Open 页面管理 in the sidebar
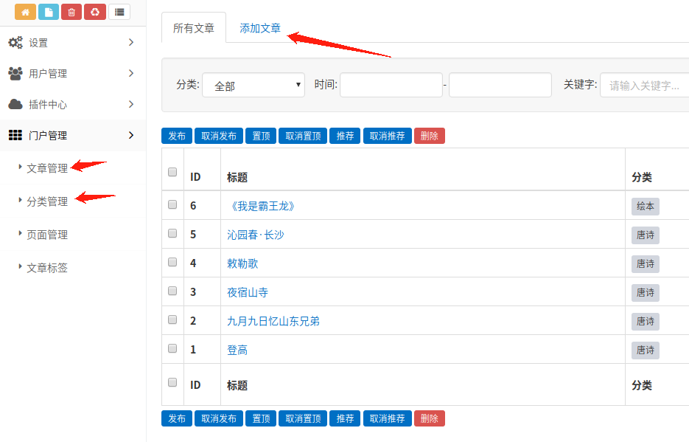 47,235
